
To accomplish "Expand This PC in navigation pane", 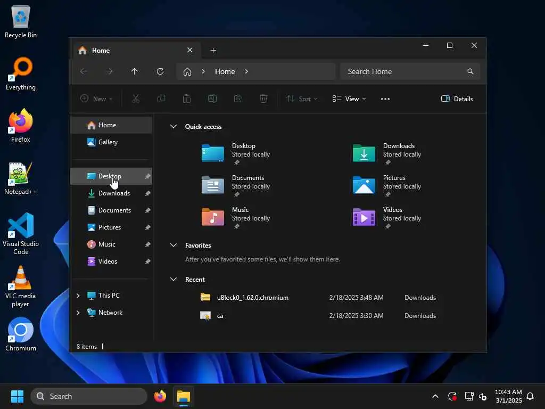I will click(x=78, y=296).
